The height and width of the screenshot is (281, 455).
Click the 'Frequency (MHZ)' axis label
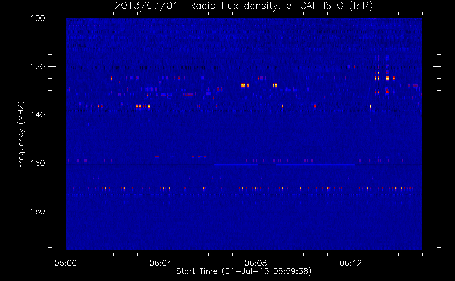[21, 135]
